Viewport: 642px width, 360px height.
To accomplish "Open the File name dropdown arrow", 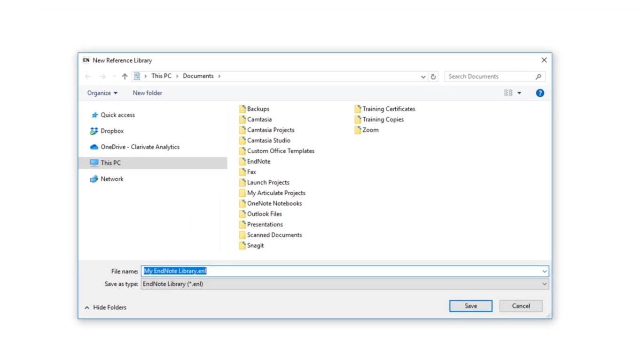I will click(x=544, y=271).
